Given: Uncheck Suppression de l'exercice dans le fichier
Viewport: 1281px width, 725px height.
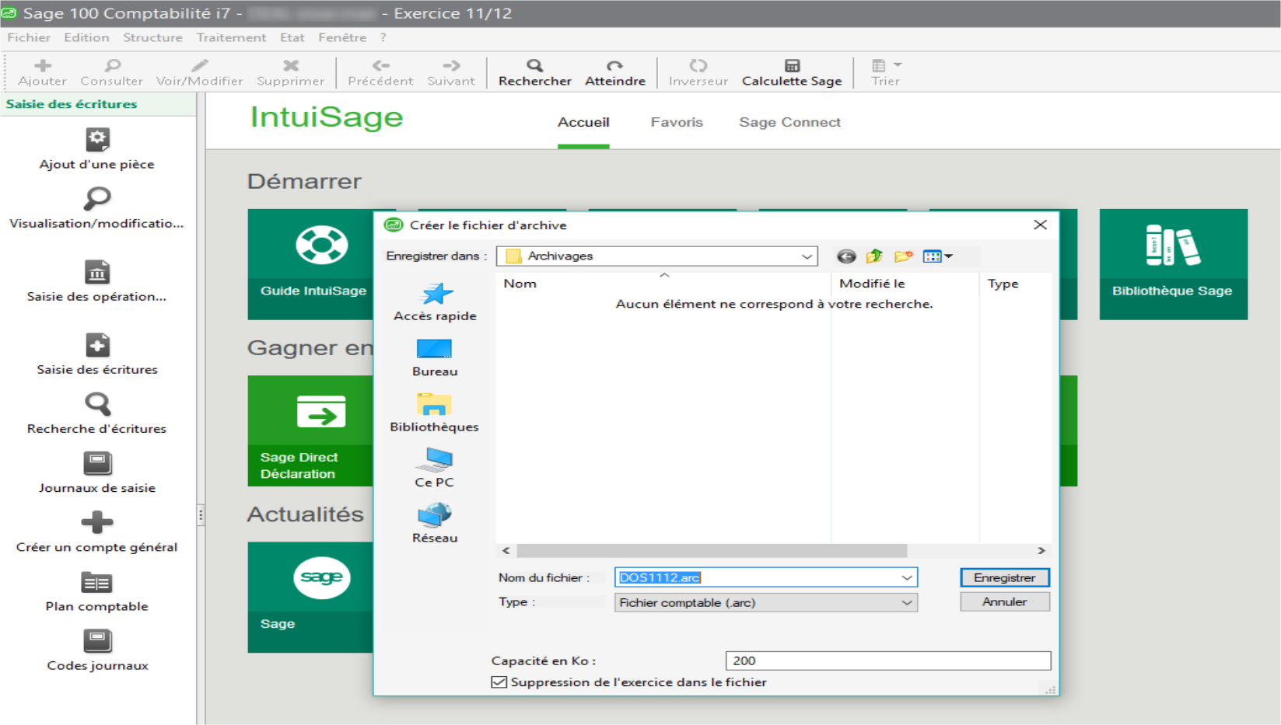Looking at the screenshot, I should [x=499, y=682].
